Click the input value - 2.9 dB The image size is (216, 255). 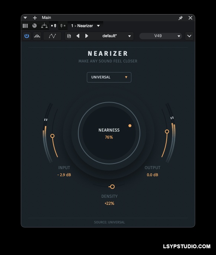tap(64, 175)
